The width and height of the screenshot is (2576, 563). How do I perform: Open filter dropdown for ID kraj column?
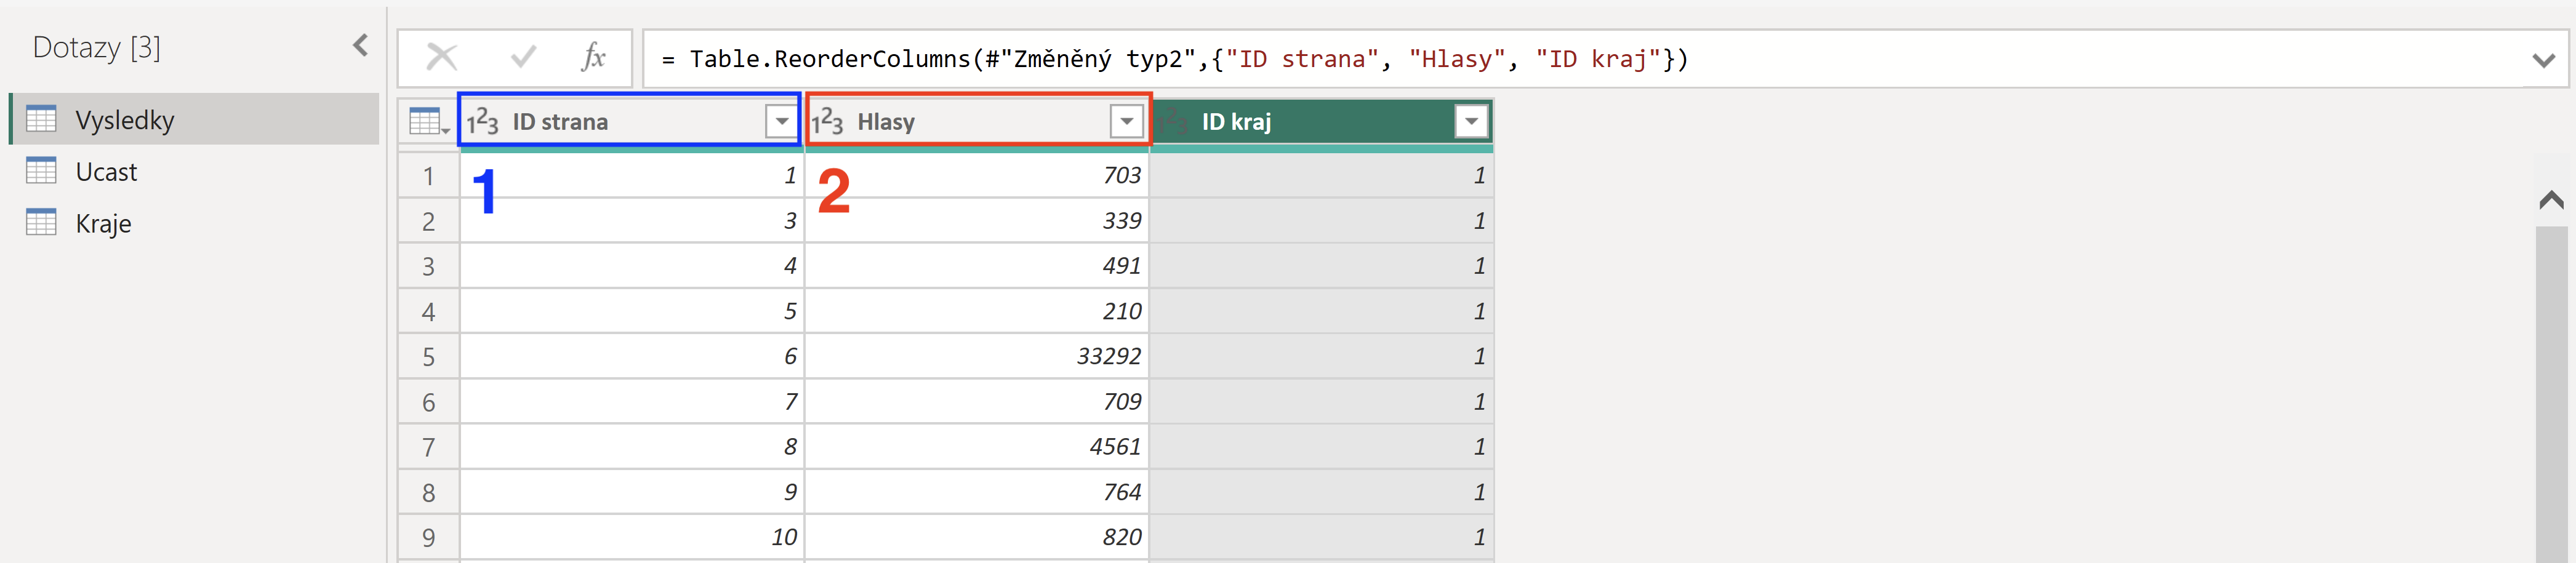(x=1471, y=122)
